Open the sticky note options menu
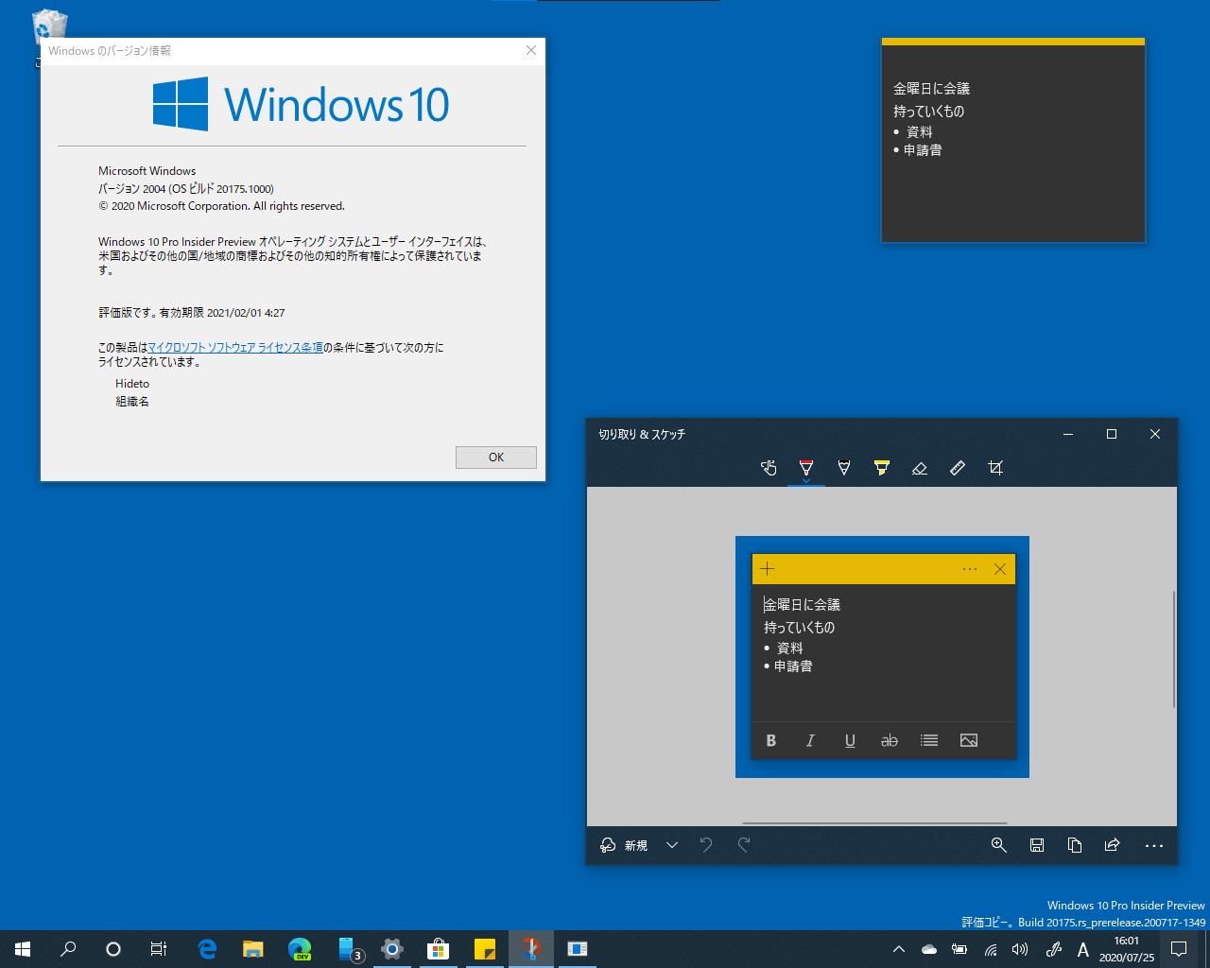1210x968 pixels. point(970,568)
